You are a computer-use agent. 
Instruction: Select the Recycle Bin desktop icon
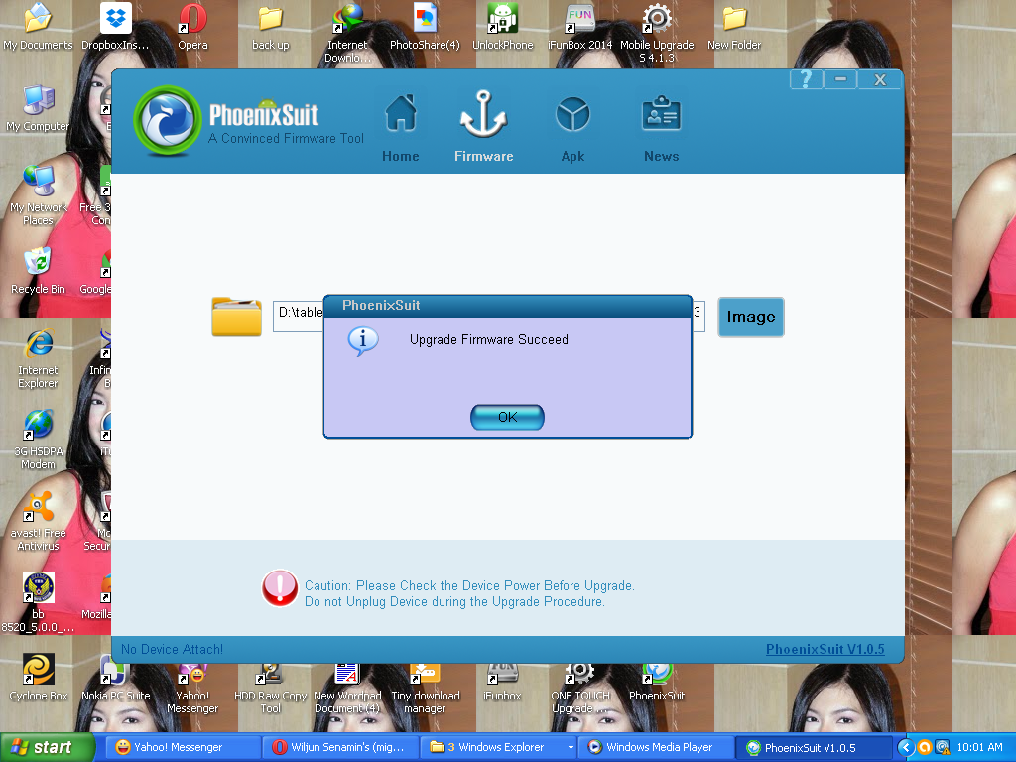click(38, 270)
